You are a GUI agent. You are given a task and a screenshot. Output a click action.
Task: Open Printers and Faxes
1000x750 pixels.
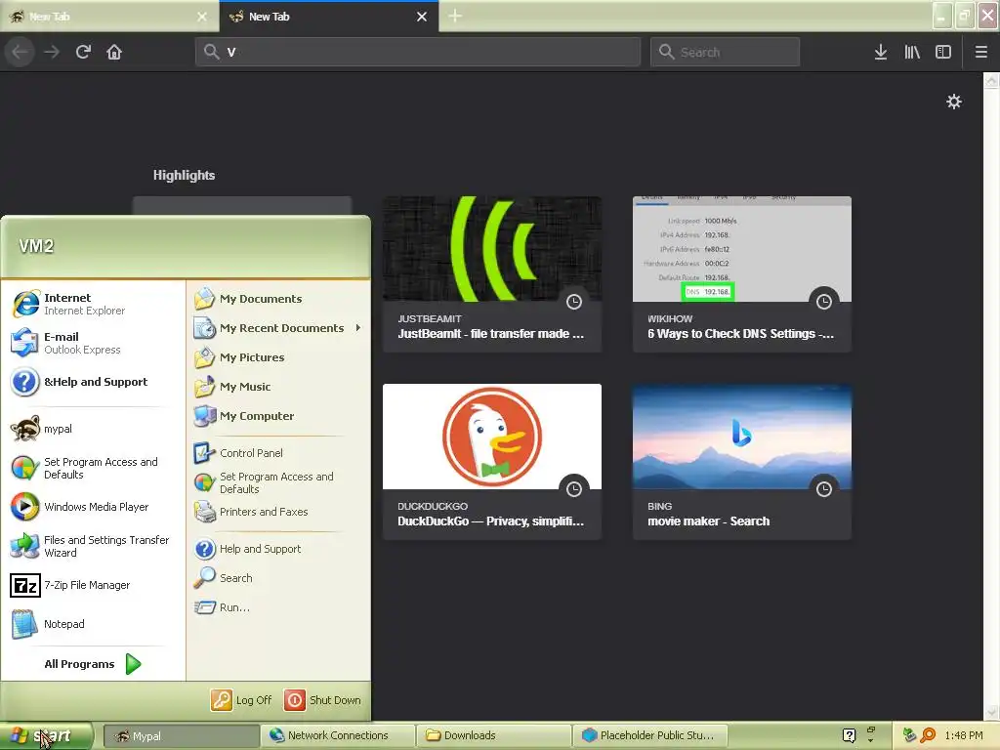[278, 512]
